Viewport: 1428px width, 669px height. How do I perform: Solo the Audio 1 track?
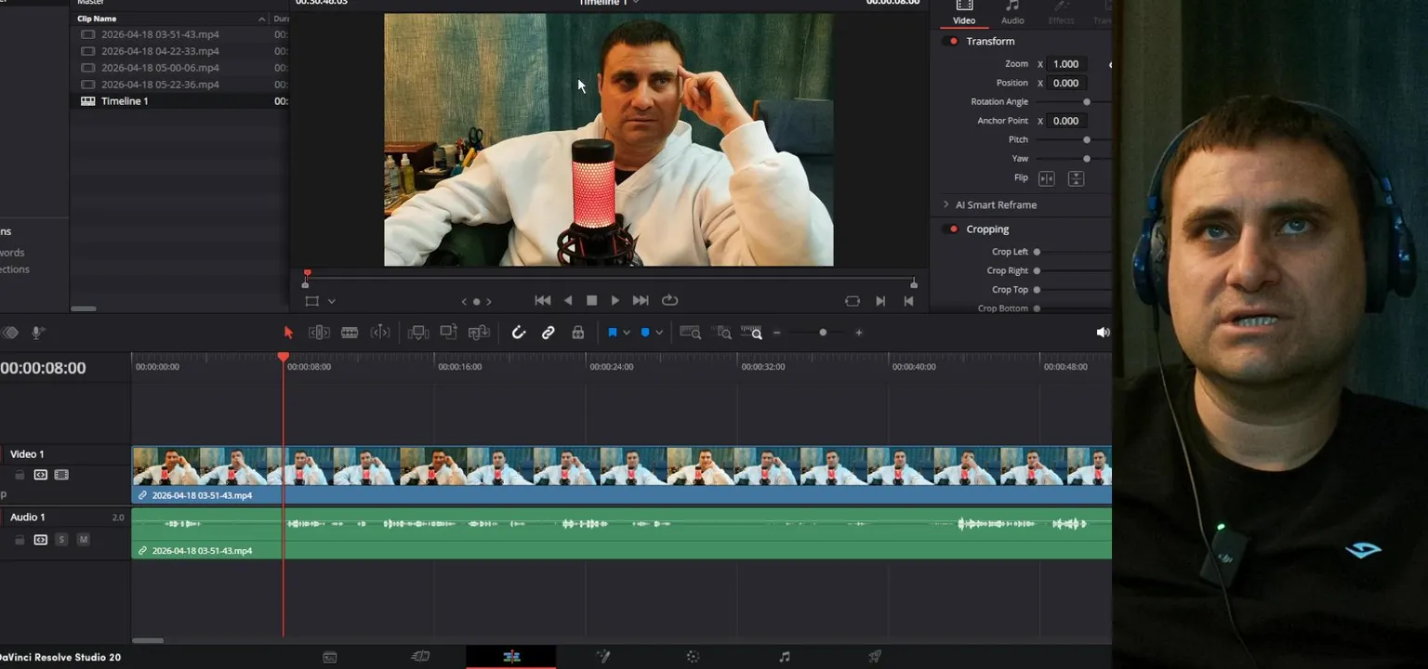click(x=61, y=540)
